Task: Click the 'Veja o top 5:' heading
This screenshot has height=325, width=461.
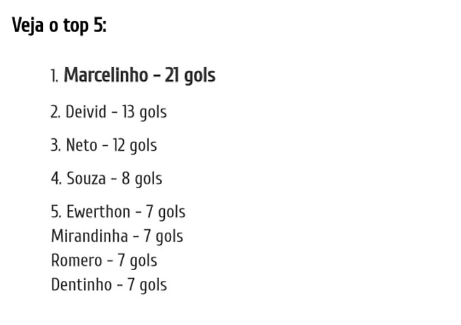Action: coord(59,26)
